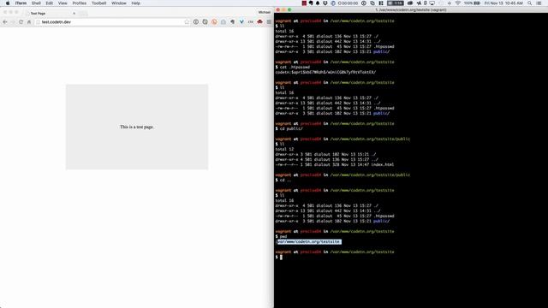
Task: Go forward in the browser
Action: (13, 22)
